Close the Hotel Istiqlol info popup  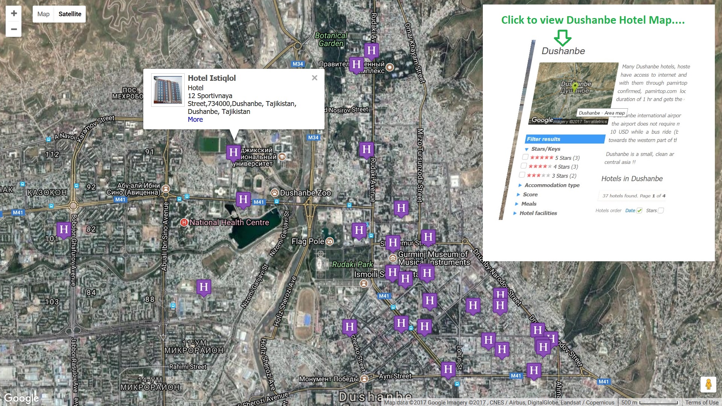[315, 78]
